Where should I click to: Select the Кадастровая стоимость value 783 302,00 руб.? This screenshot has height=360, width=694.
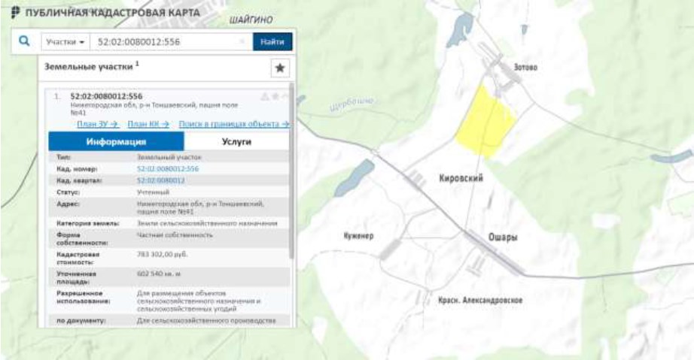[163, 255]
